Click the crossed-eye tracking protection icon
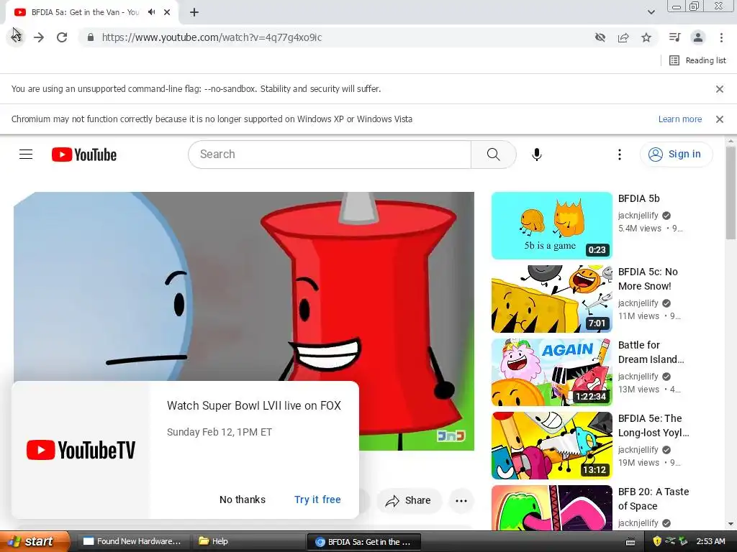The height and width of the screenshot is (552, 737). click(x=600, y=37)
